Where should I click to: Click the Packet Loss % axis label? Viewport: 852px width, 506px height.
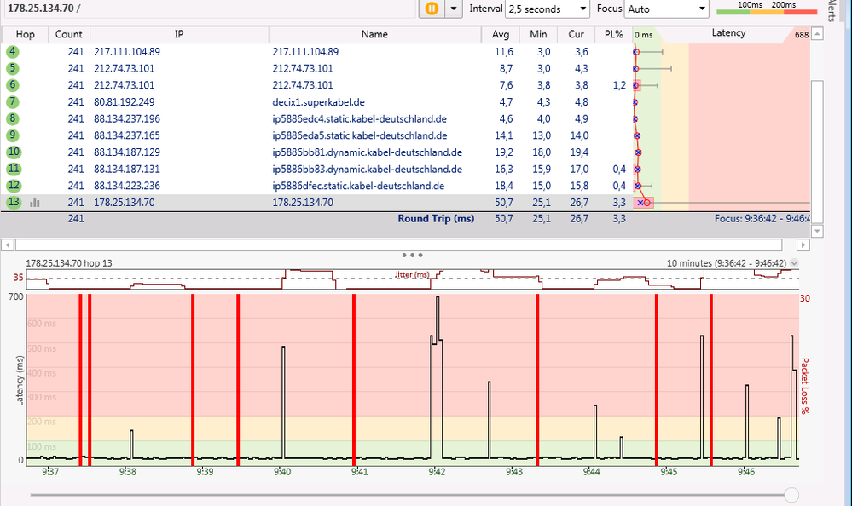click(805, 386)
